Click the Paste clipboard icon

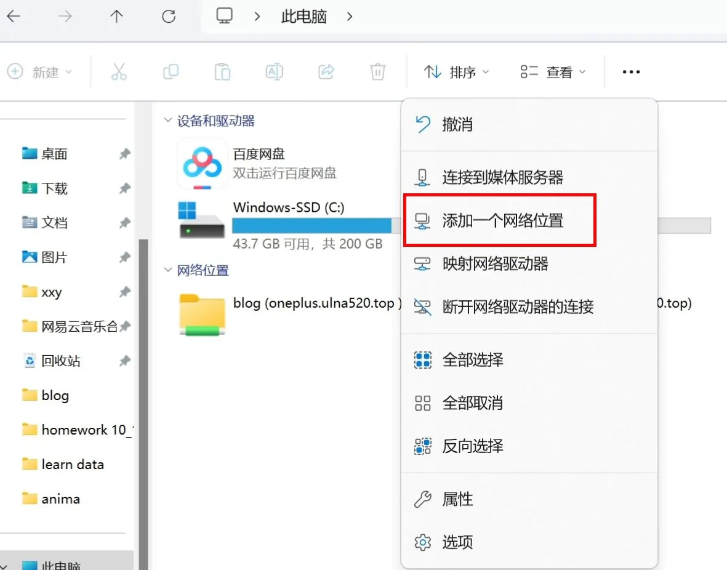coord(222,72)
